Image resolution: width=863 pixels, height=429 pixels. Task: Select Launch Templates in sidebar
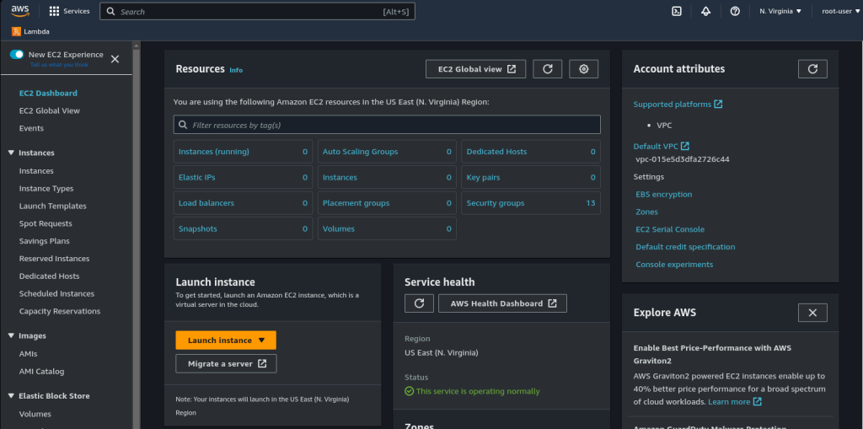pyautogui.click(x=53, y=206)
